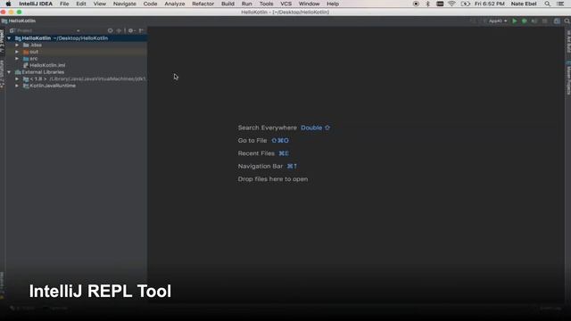Viewport: 571px width, 321px height.
Task: Click Scroll from Source target icon
Action: pyautogui.click(x=110, y=30)
